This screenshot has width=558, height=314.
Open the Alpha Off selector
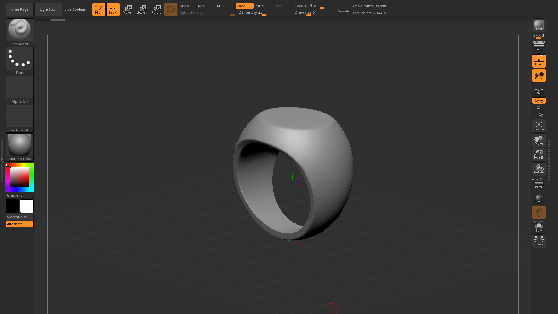pos(20,90)
